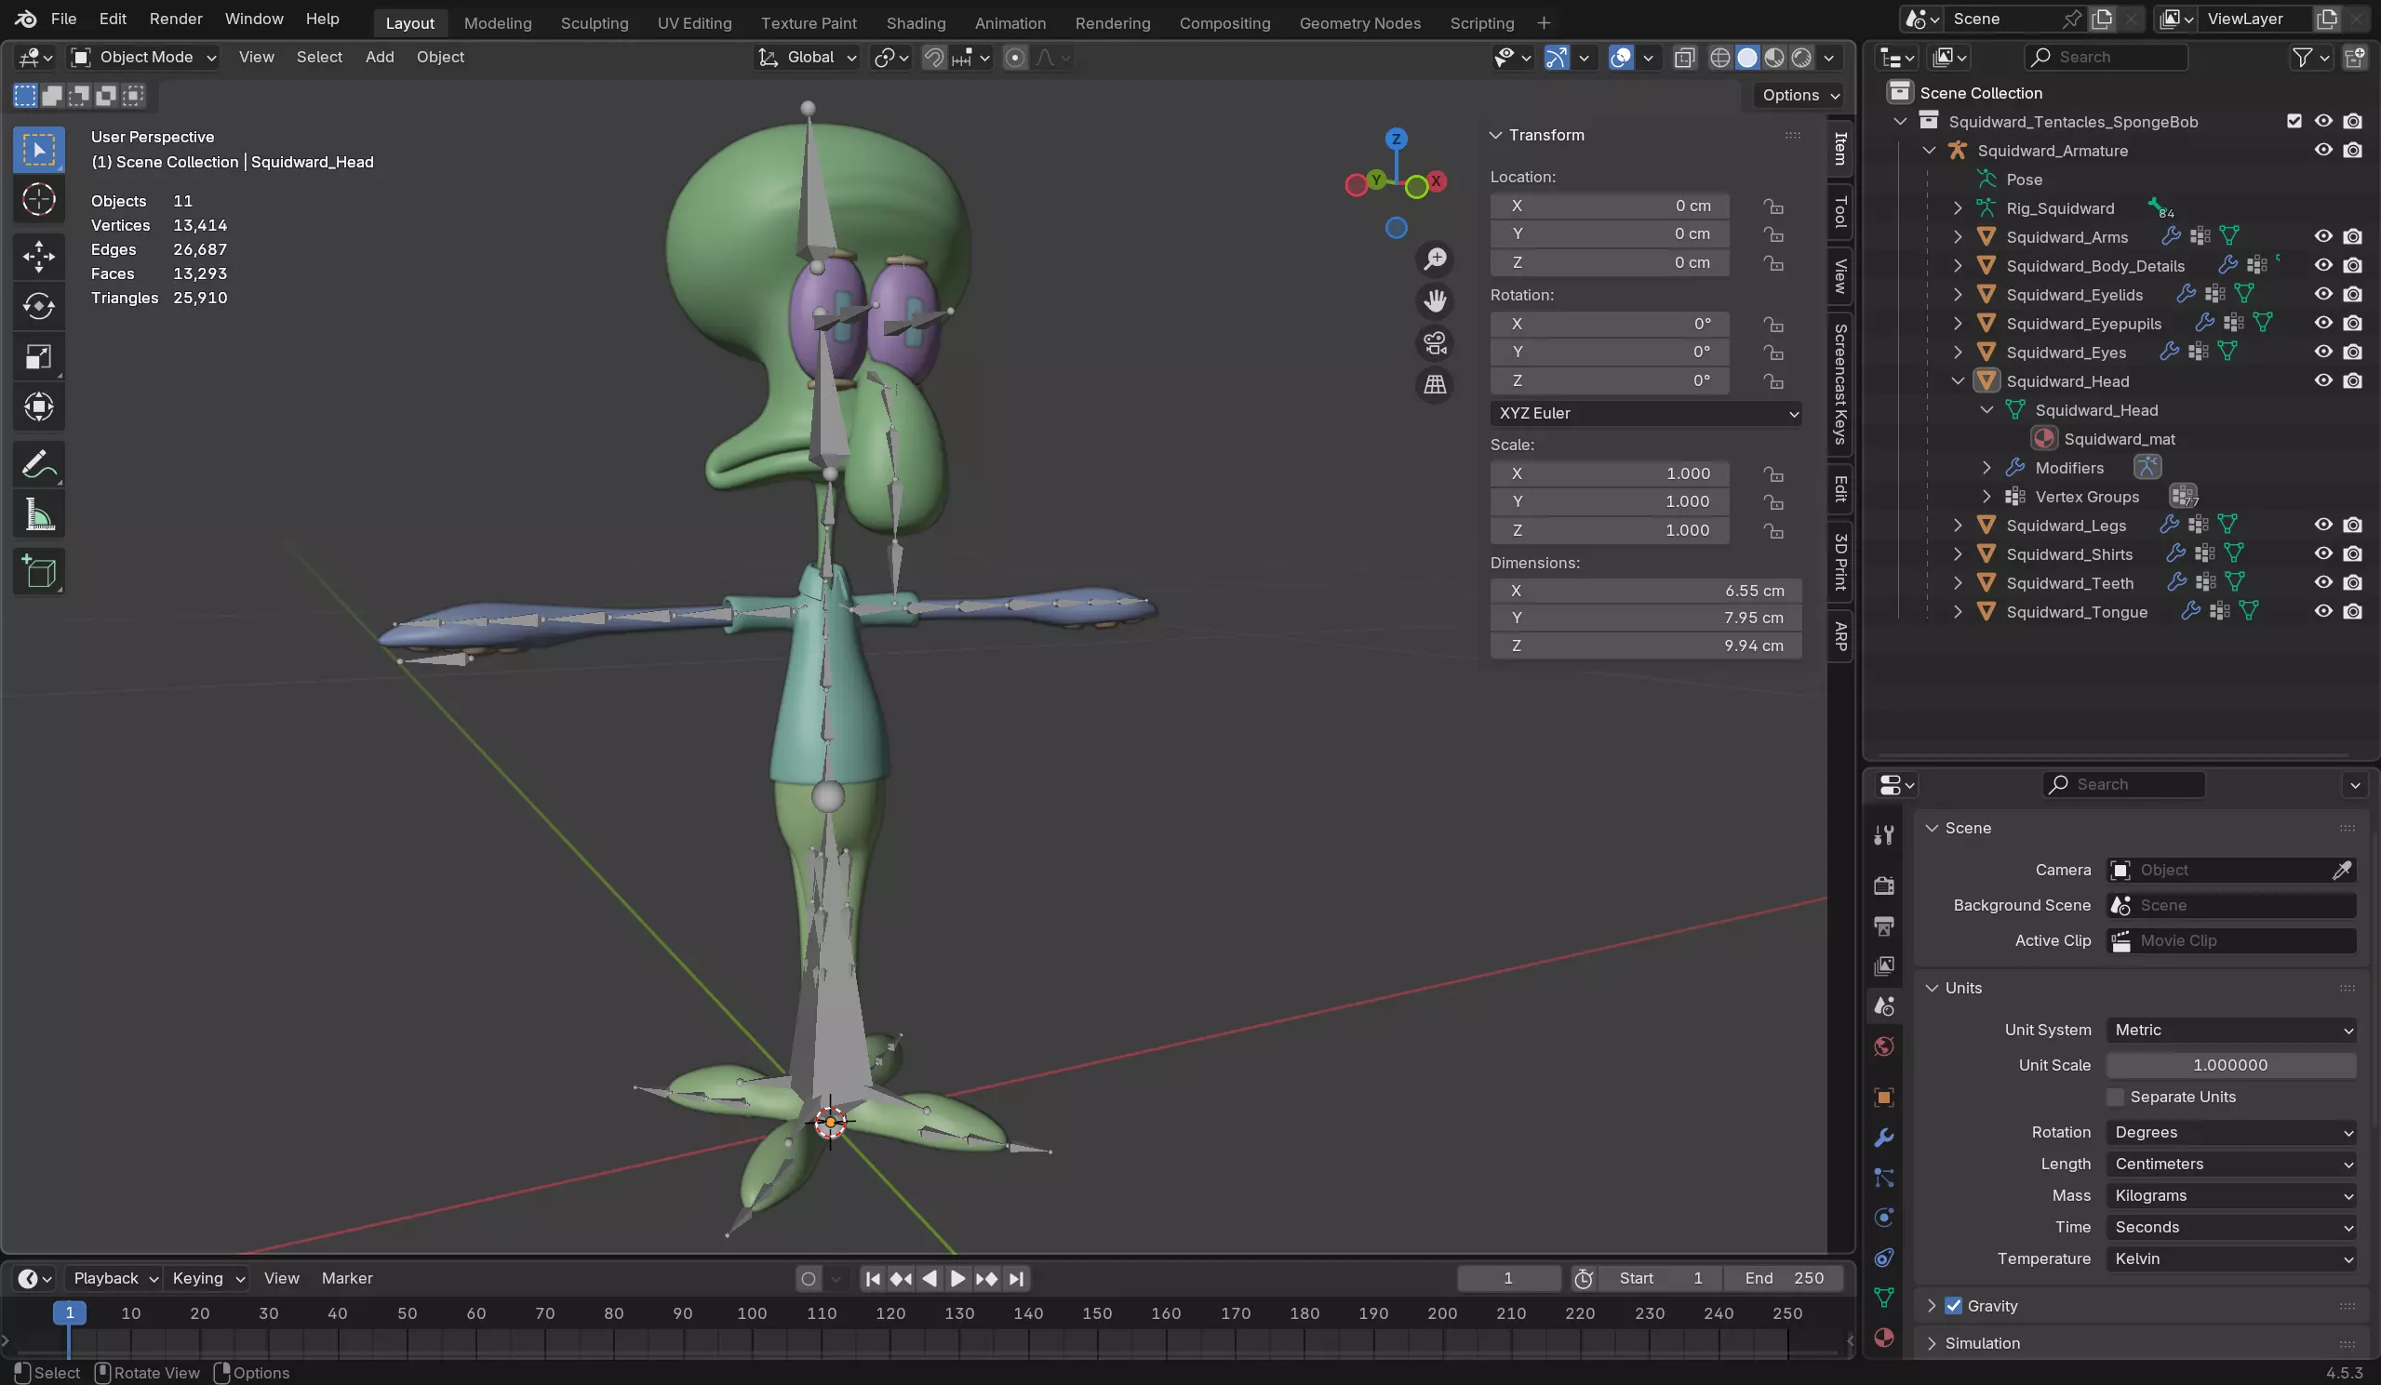
Task: Expand the Vertex Groups row
Action: [1986, 496]
